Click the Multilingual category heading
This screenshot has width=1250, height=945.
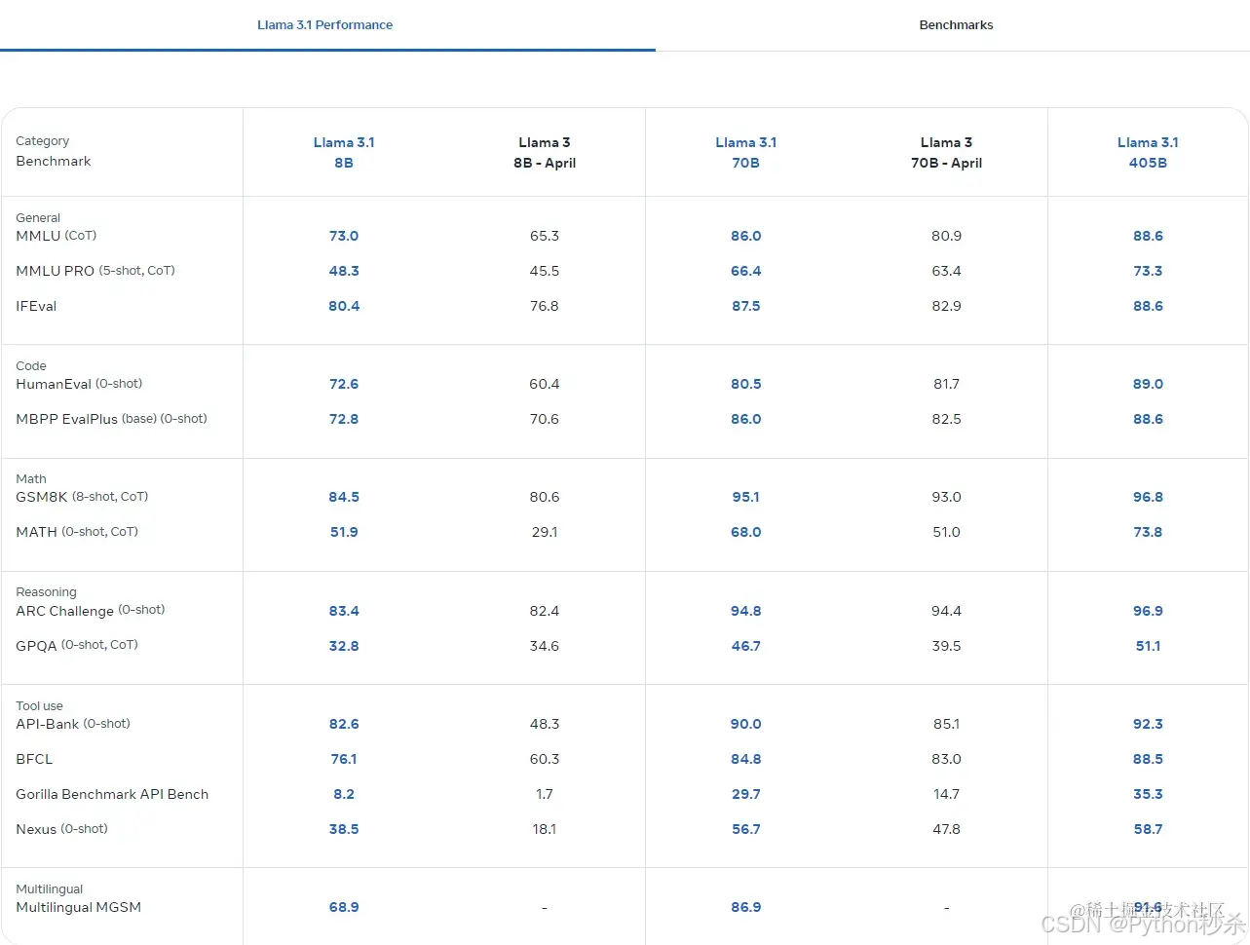(x=50, y=889)
